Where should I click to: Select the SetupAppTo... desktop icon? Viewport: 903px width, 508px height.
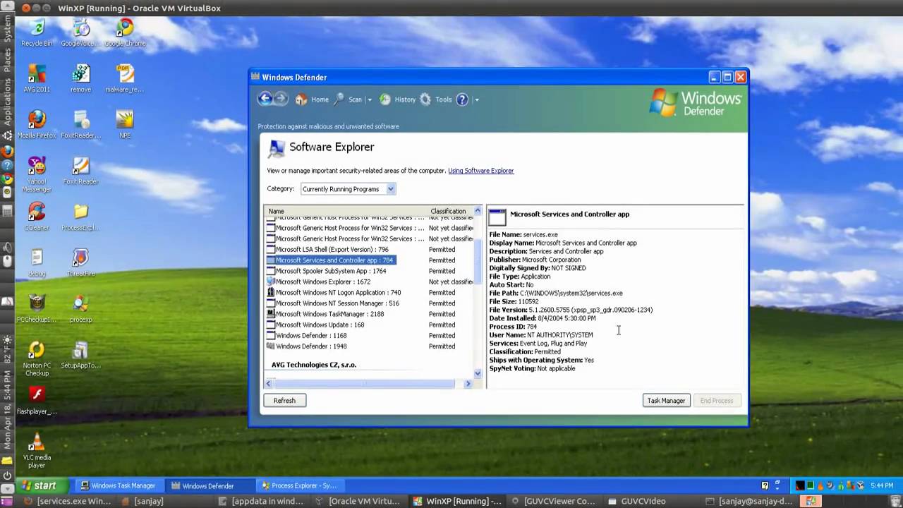point(80,354)
